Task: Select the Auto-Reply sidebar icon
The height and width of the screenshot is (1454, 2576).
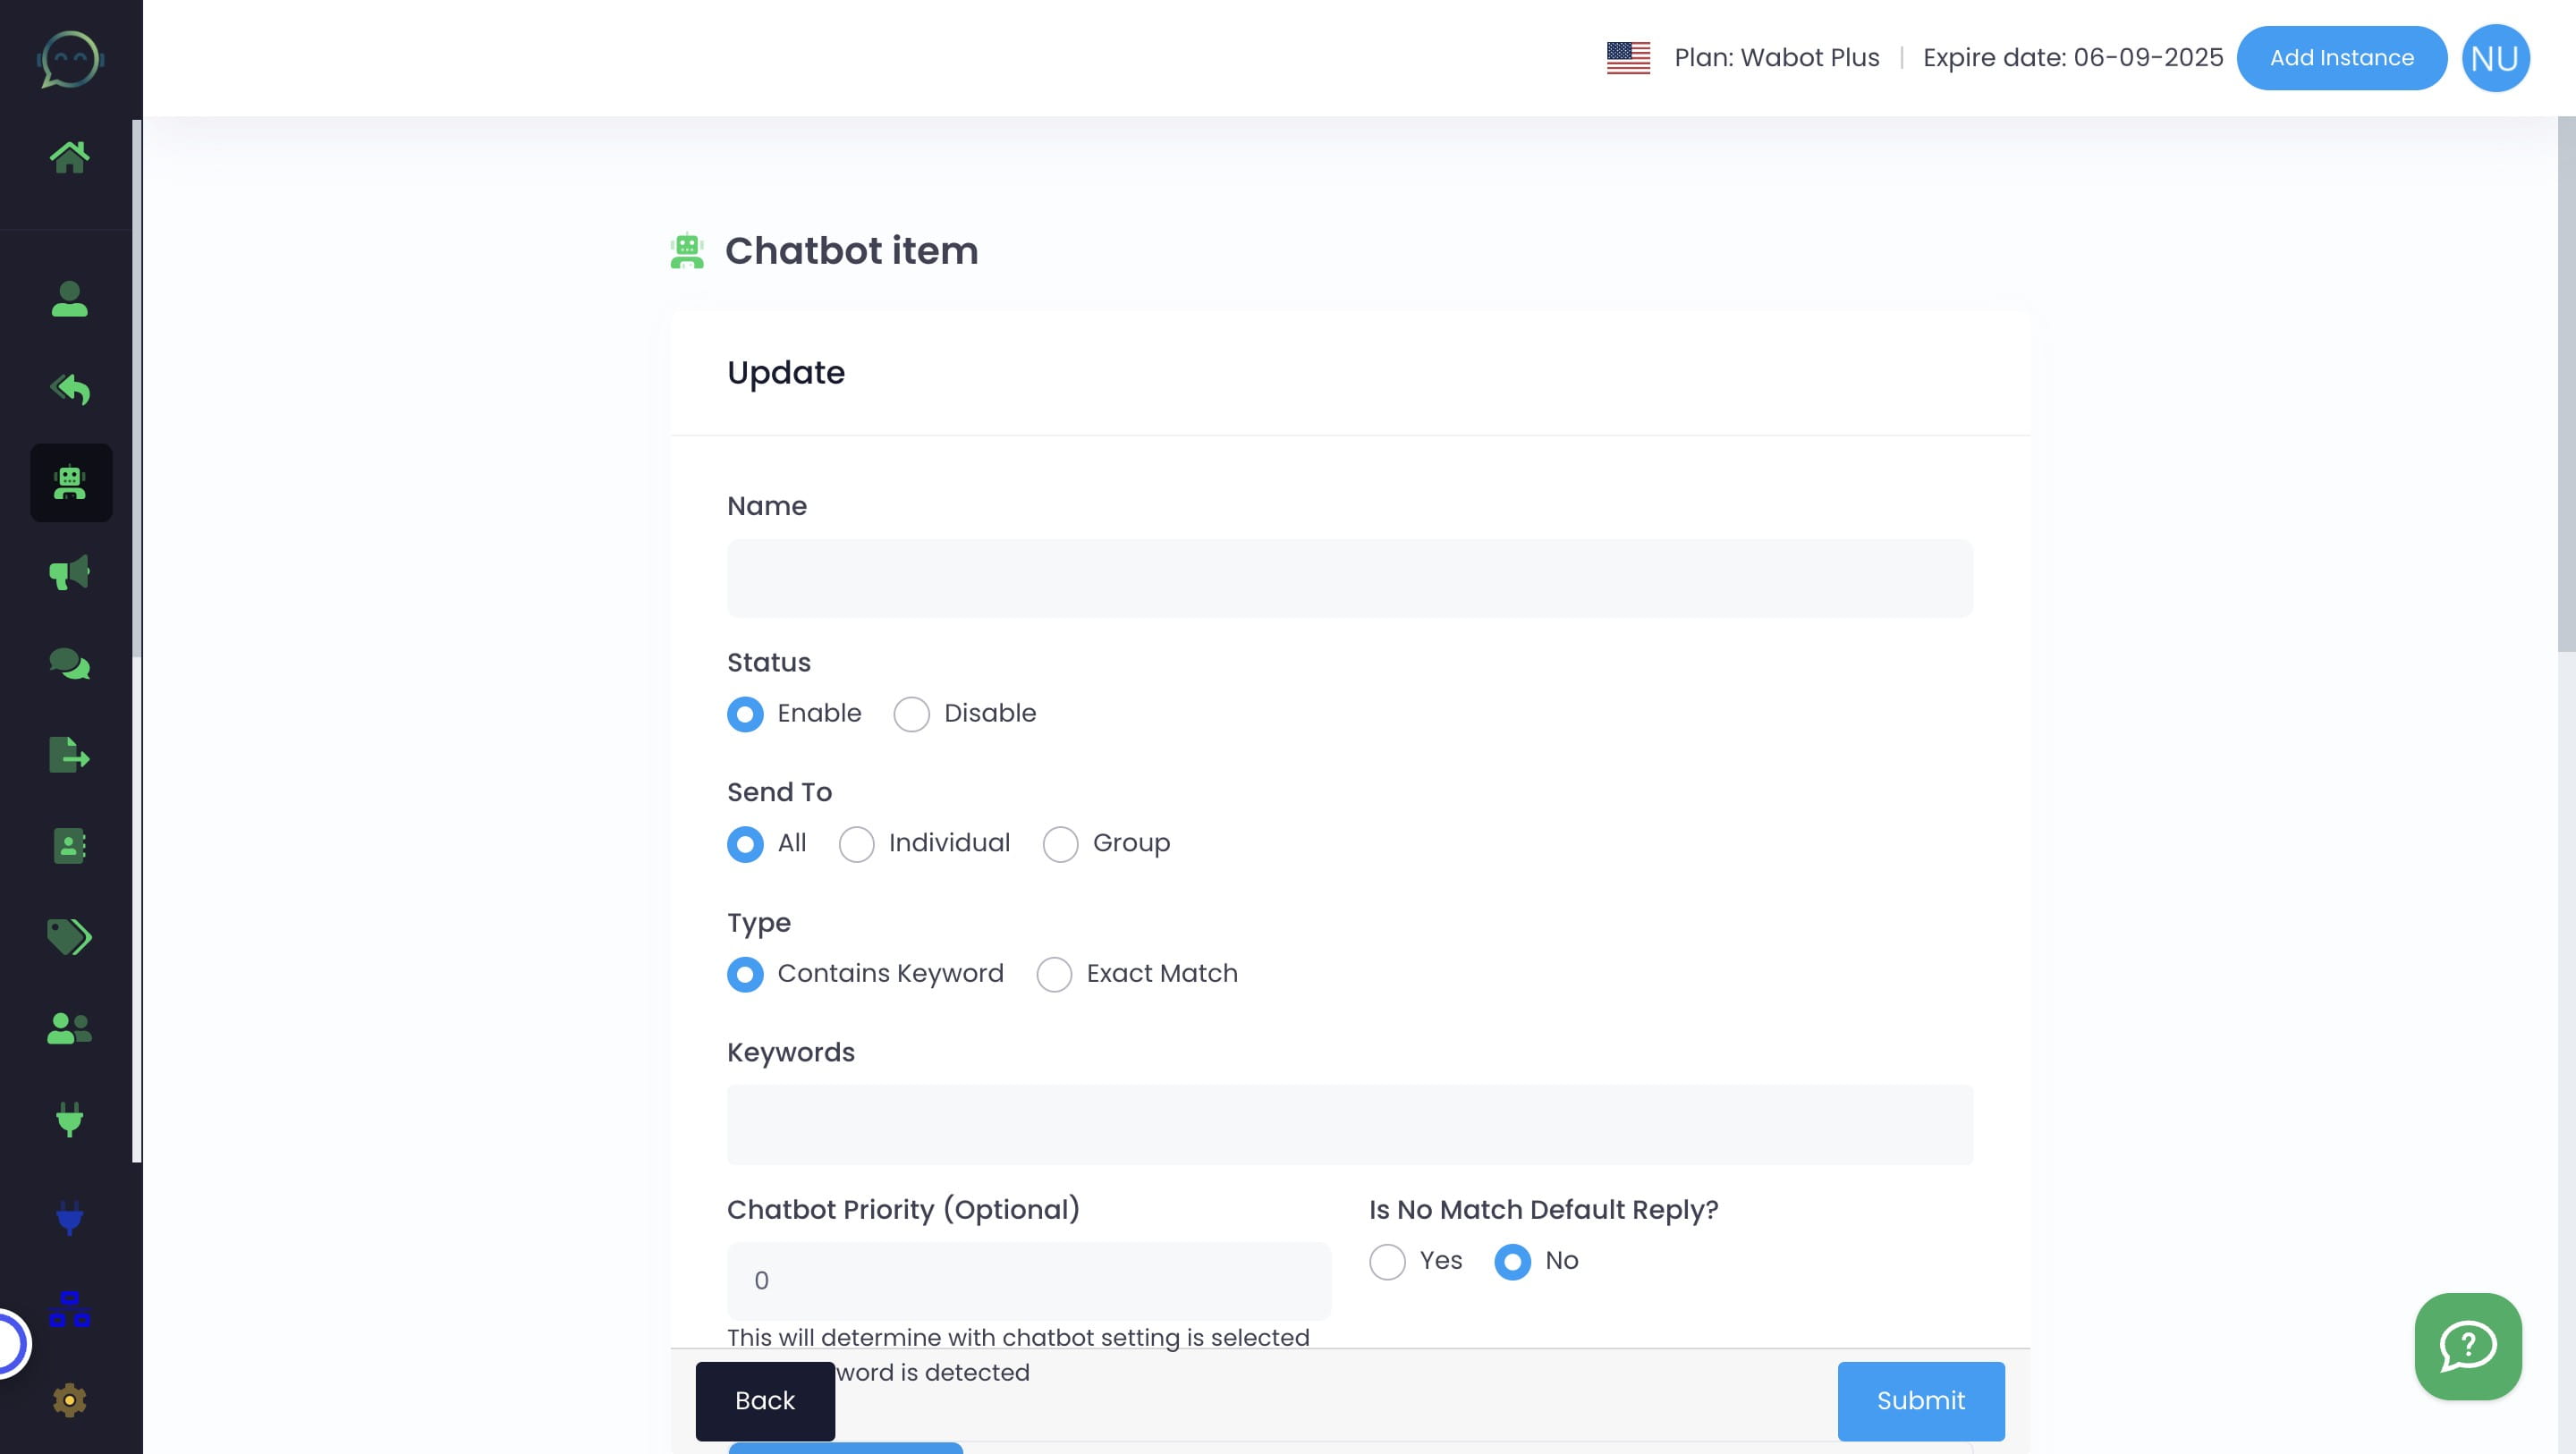Action: pyautogui.click(x=69, y=389)
